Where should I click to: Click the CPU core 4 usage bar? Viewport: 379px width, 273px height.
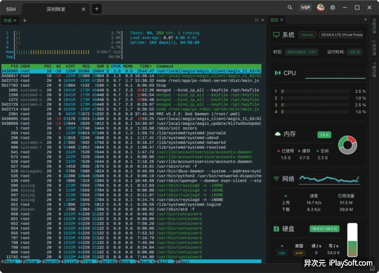315,111
